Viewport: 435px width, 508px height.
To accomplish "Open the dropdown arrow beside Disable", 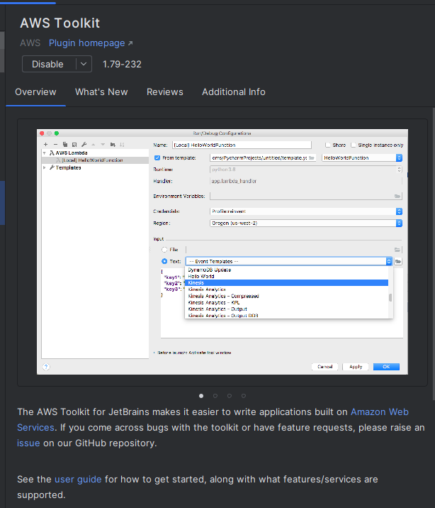I will [84, 64].
